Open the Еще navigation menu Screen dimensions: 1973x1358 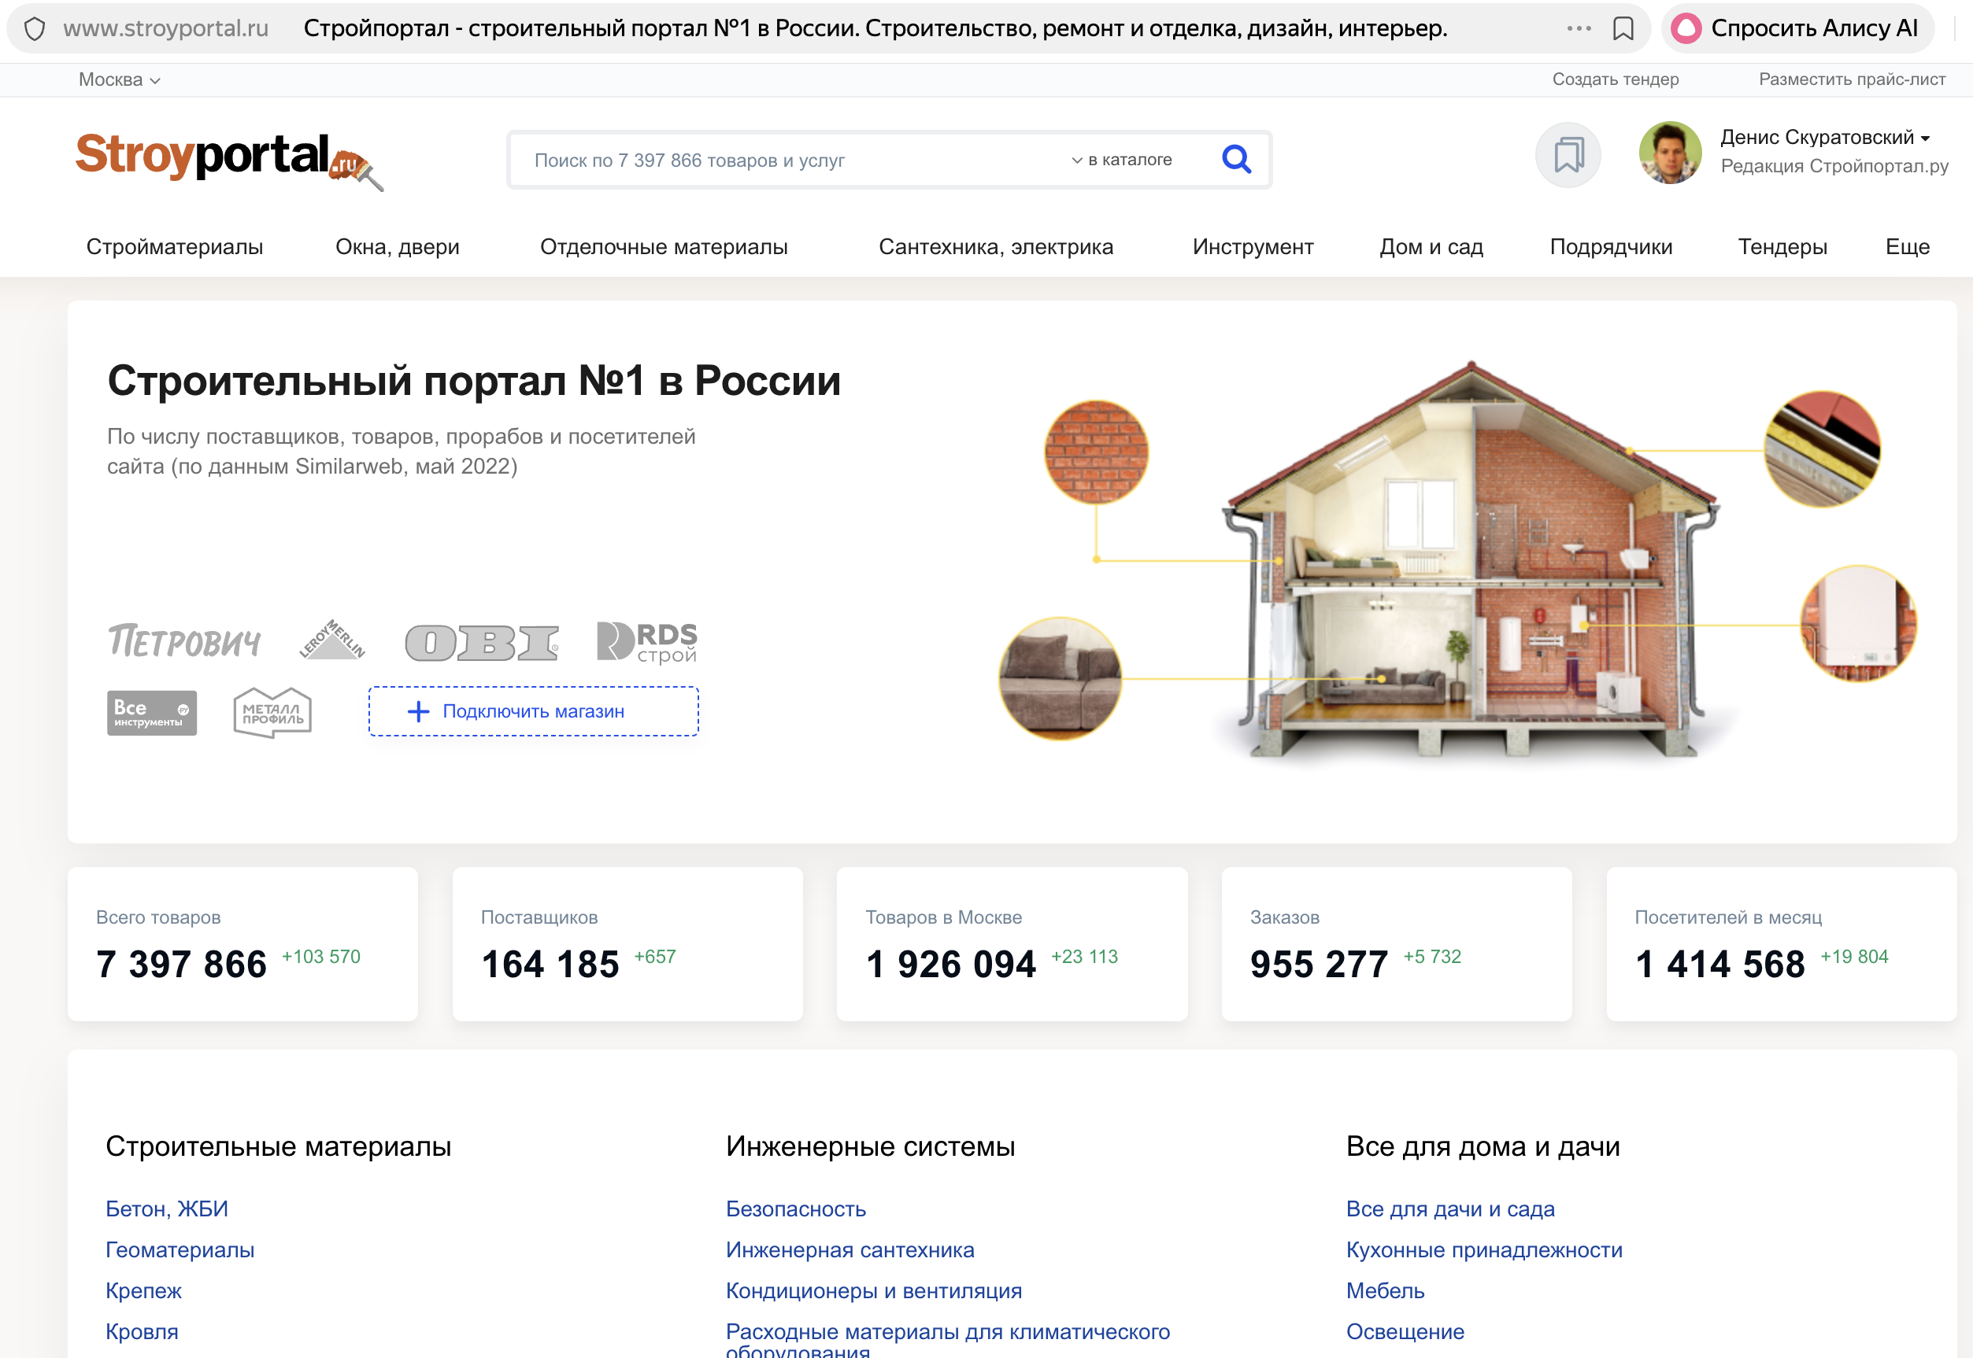[1907, 247]
